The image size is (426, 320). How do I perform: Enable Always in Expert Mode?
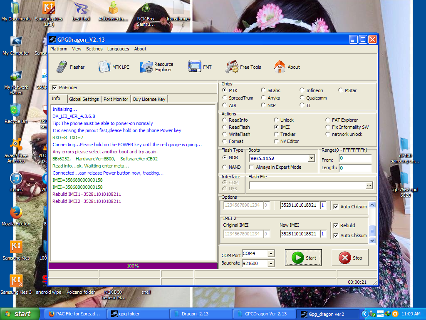point(251,167)
